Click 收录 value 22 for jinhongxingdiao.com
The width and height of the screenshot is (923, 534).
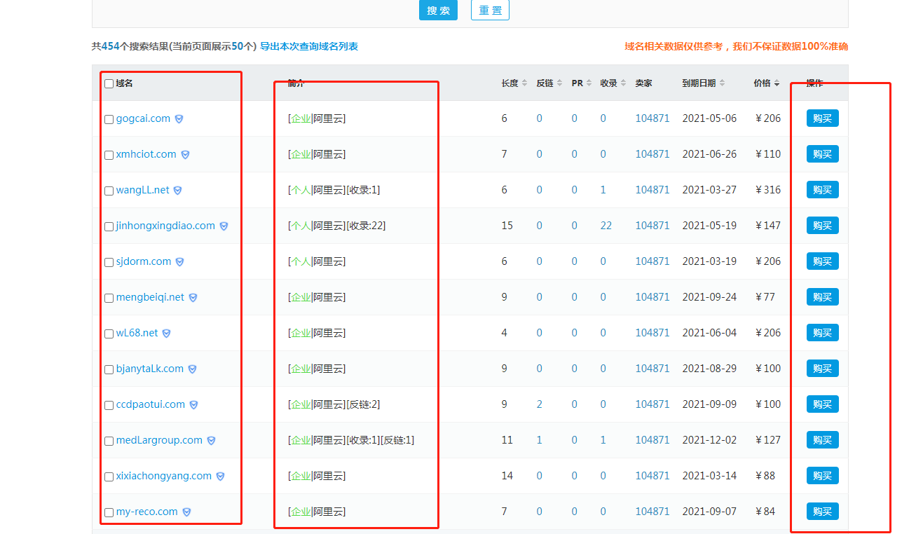pyautogui.click(x=606, y=226)
